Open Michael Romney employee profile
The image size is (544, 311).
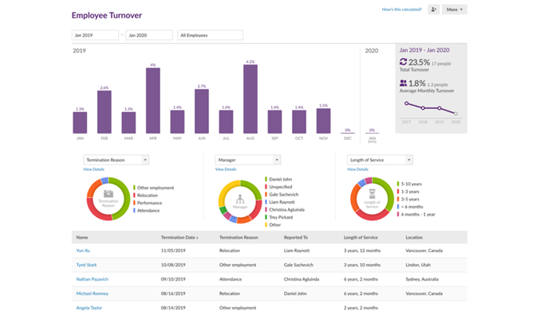point(93,294)
